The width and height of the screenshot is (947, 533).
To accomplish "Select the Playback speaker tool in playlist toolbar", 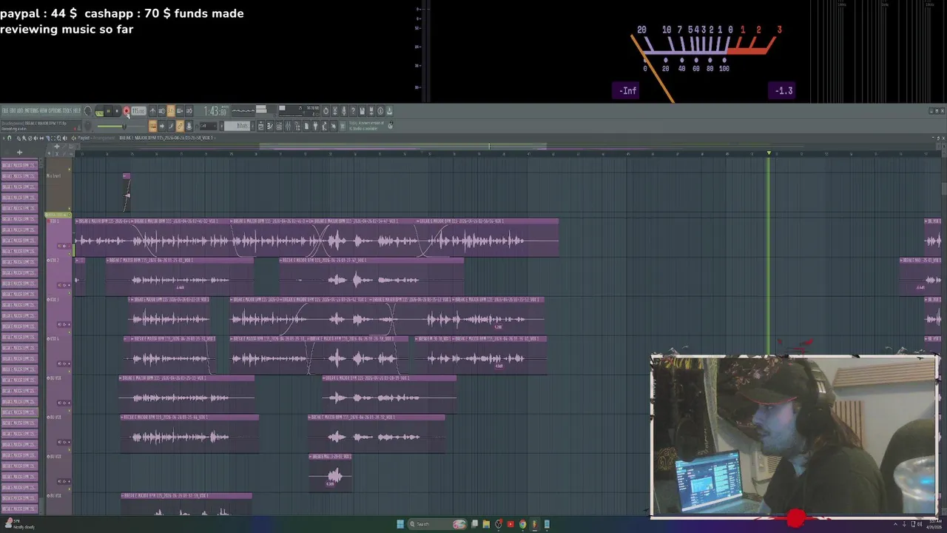I will tap(64, 138).
